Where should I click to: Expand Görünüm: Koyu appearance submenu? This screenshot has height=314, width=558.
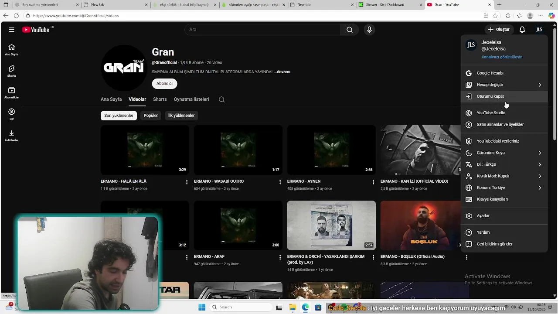(x=504, y=153)
